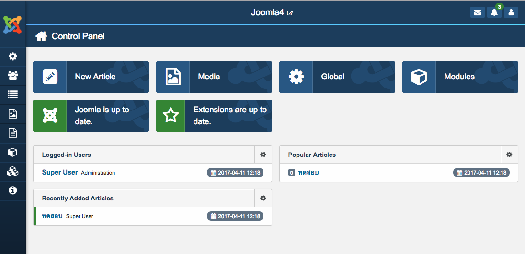Open the Menus list icon in sidebar
525x254 pixels.
pyautogui.click(x=13, y=95)
